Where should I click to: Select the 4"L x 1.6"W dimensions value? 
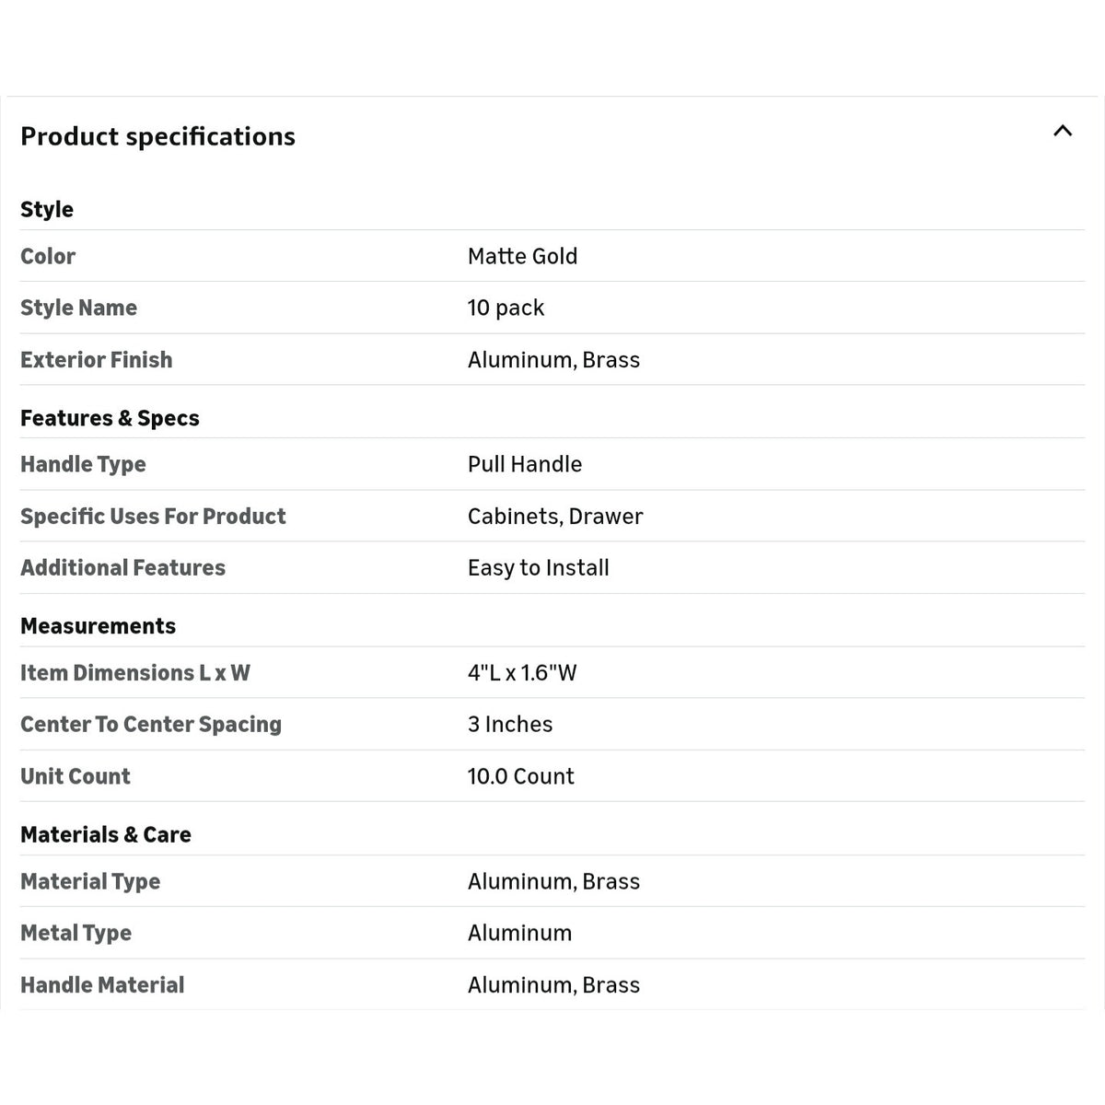click(522, 673)
